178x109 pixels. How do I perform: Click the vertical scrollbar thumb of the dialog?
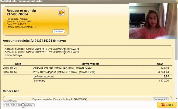pos(176,50)
